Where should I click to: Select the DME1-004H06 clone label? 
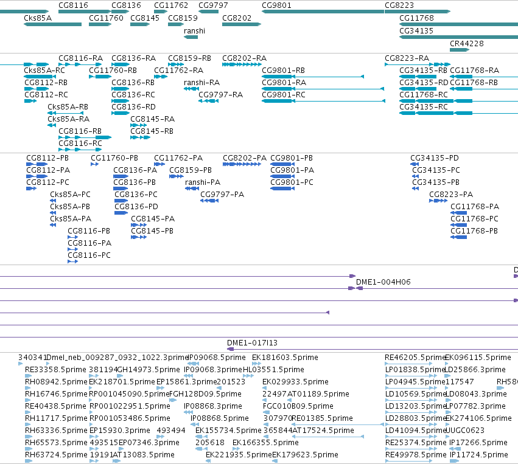point(383,282)
